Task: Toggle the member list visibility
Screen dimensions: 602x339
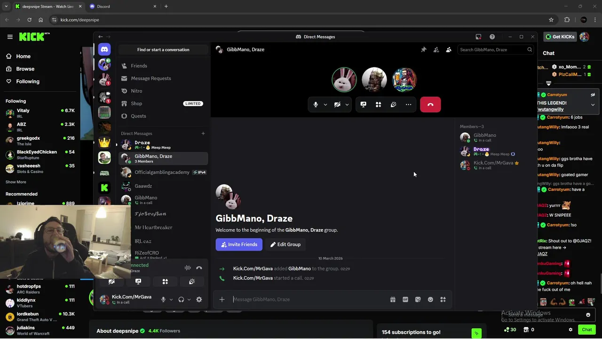Action: pos(449,49)
